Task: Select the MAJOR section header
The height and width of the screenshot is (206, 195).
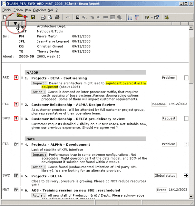Action: 85,72
